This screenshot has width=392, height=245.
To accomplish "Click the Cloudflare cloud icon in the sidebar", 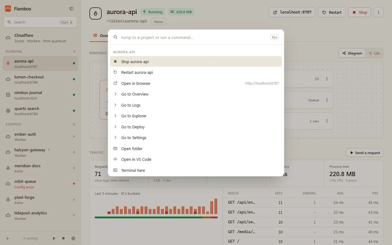I will (8, 38).
